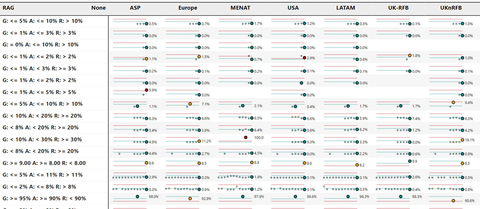Select the teal 9.9 marker in UK-RFB
The image size is (480, 209).
(410, 161)
